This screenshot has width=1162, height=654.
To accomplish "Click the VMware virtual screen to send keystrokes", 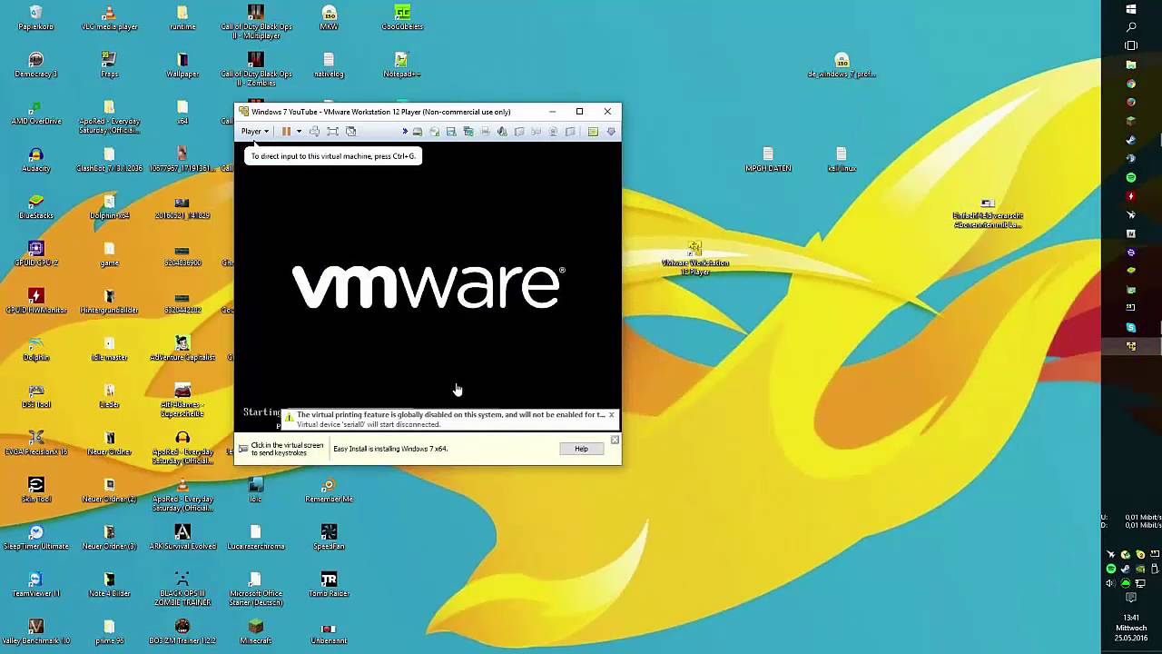I will click(428, 287).
